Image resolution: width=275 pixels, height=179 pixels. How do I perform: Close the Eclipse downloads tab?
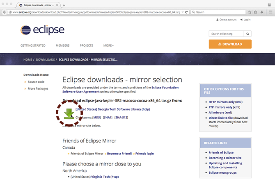click(57, 5)
